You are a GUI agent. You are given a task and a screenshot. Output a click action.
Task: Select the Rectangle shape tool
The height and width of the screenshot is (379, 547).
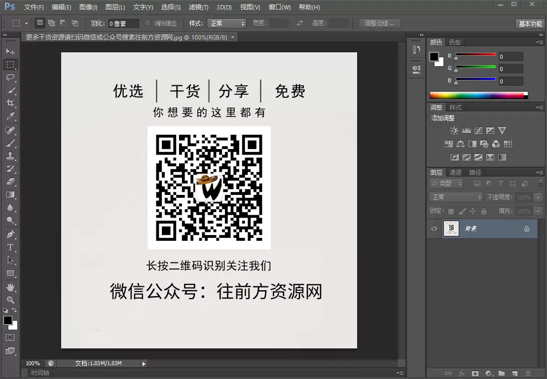click(10, 273)
